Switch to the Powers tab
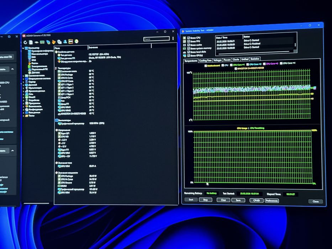Viewport: 332px width, 249px height. [x=227, y=60]
